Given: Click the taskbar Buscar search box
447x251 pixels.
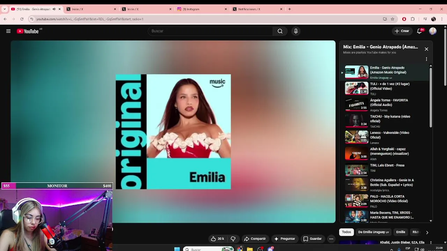Looking at the screenshot, I should click(208, 249).
